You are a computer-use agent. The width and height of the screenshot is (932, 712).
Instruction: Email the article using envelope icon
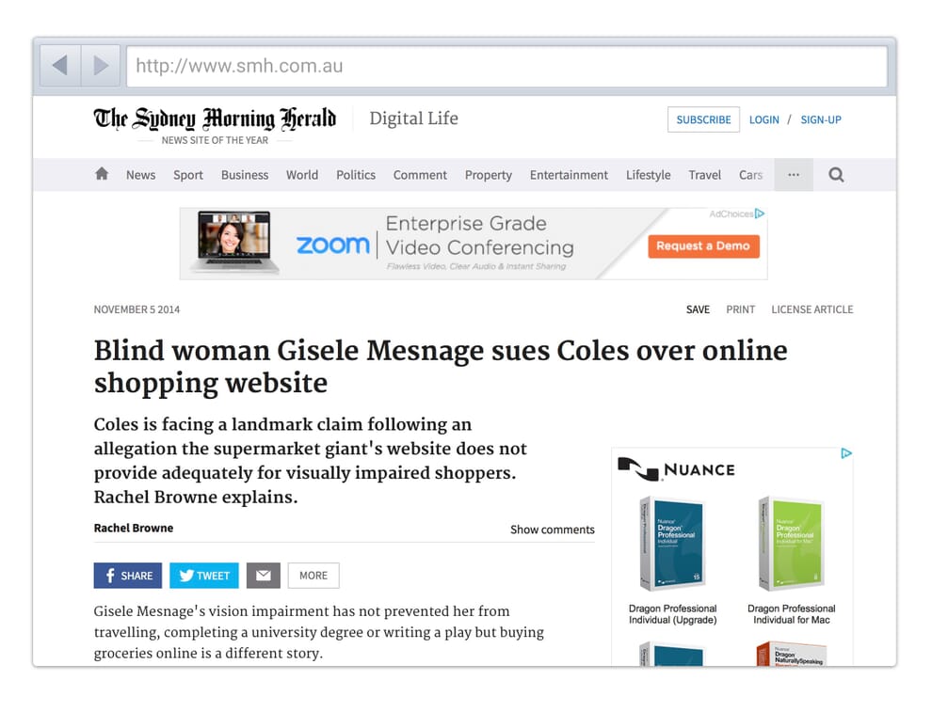[x=264, y=576]
